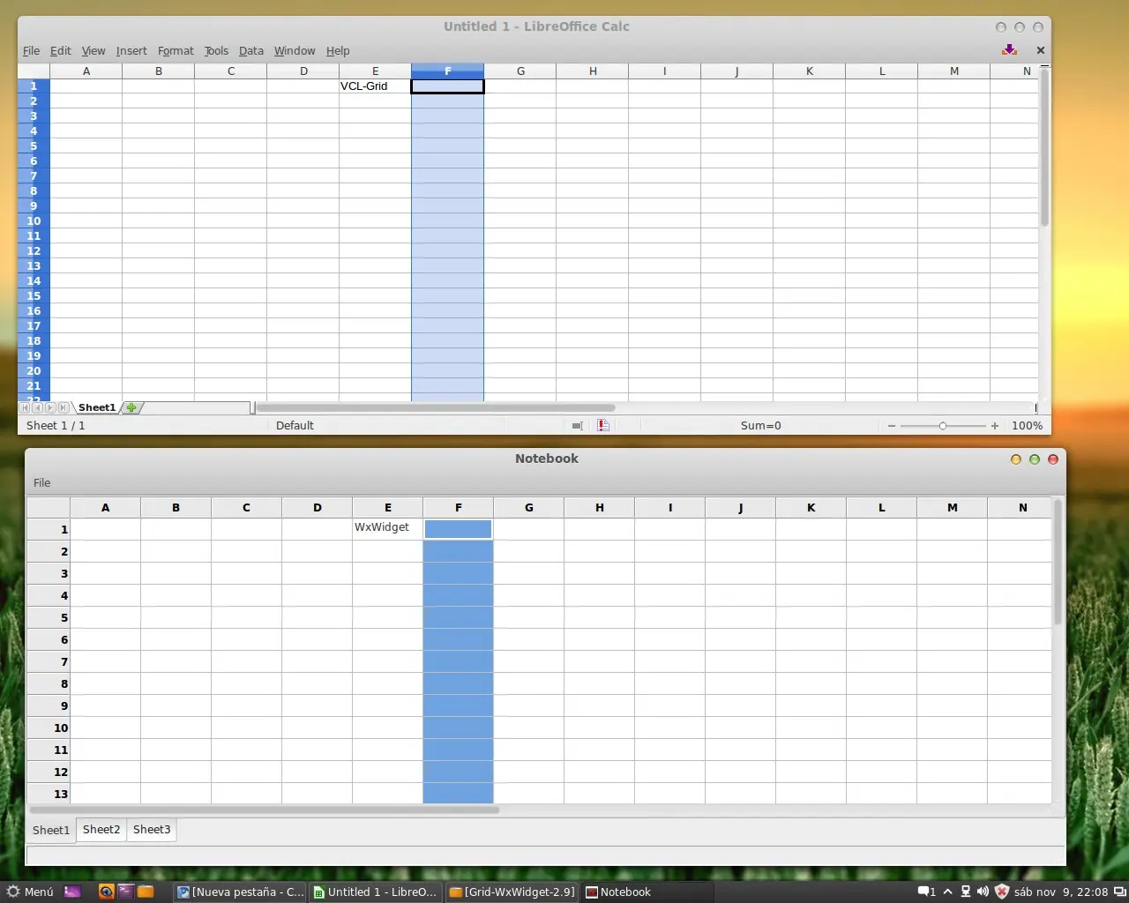The width and height of the screenshot is (1129, 903).
Task: Close the document with the X in Calc menu bar
Action: point(1041,50)
